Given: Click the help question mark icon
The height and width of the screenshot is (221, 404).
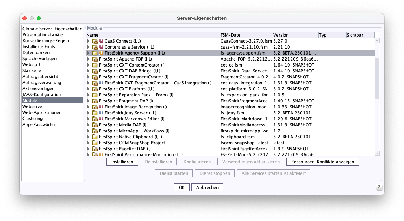Looking at the screenshot, I should tap(379, 188).
